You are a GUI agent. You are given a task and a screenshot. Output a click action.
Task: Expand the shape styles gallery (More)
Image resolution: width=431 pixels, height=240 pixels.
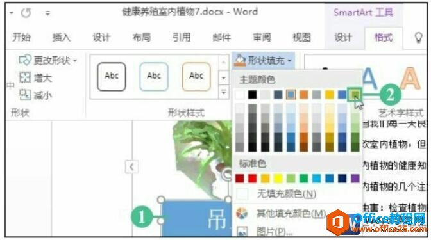(223, 92)
